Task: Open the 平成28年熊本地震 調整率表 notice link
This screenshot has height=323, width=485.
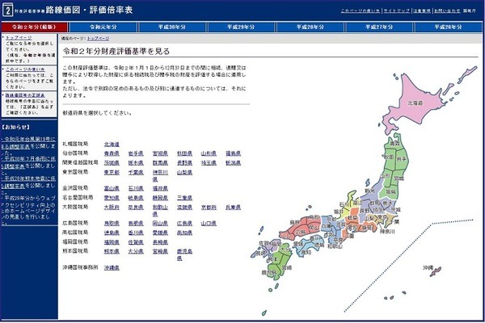Action: pyautogui.click(x=28, y=182)
